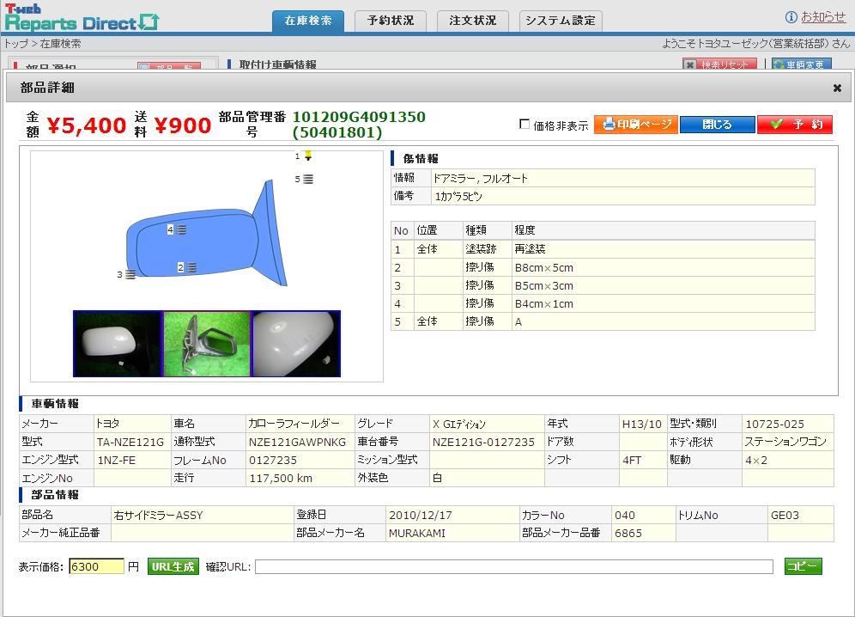
Task: Click the NZE121G-0127235 chassis number cell
Action: coord(487,442)
